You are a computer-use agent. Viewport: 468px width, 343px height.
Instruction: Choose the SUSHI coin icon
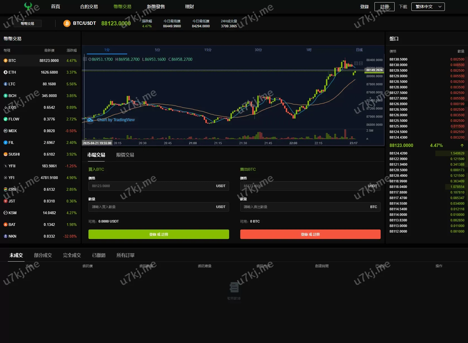[x=5, y=154]
